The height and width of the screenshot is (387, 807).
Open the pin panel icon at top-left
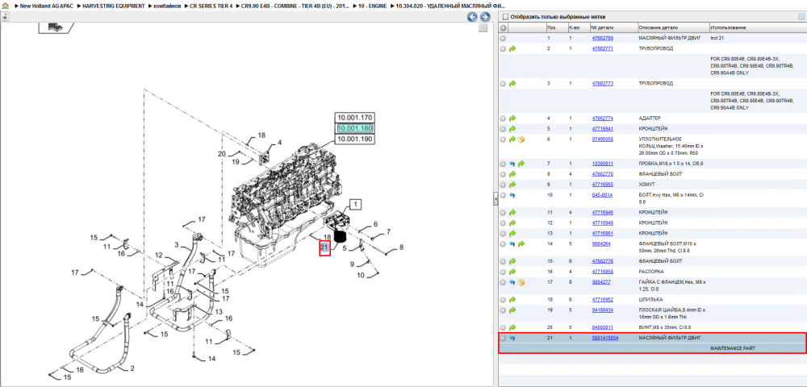pos(4,16)
